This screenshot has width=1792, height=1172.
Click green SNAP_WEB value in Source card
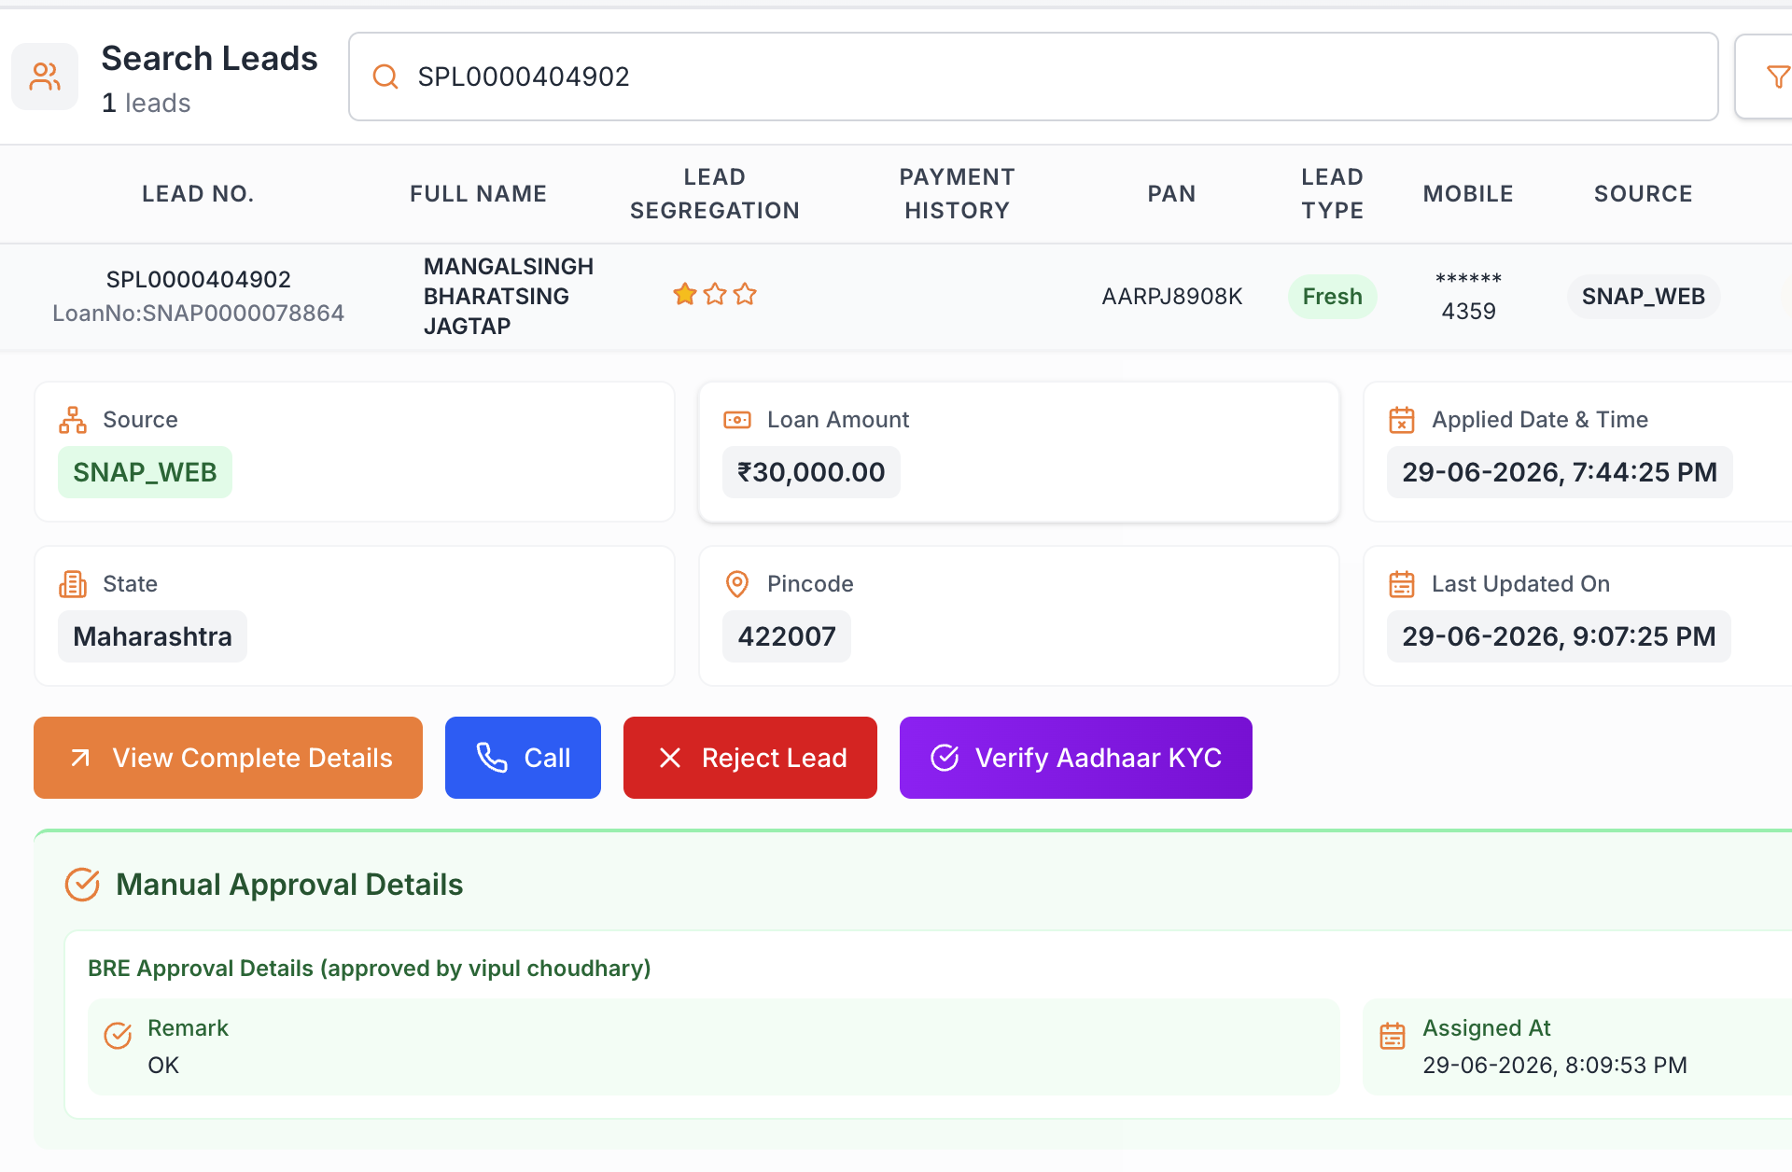[145, 472]
